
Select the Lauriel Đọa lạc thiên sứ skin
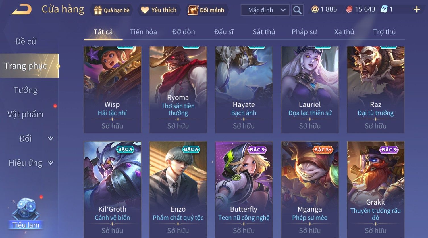coord(310,90)
